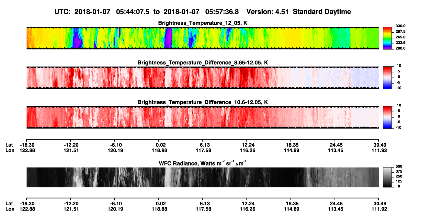Image resolution: width=421 pixels, height=216 pixels.
Task: Click the Brightness Temperature 12.05 image strip
Action: point(202,38)
